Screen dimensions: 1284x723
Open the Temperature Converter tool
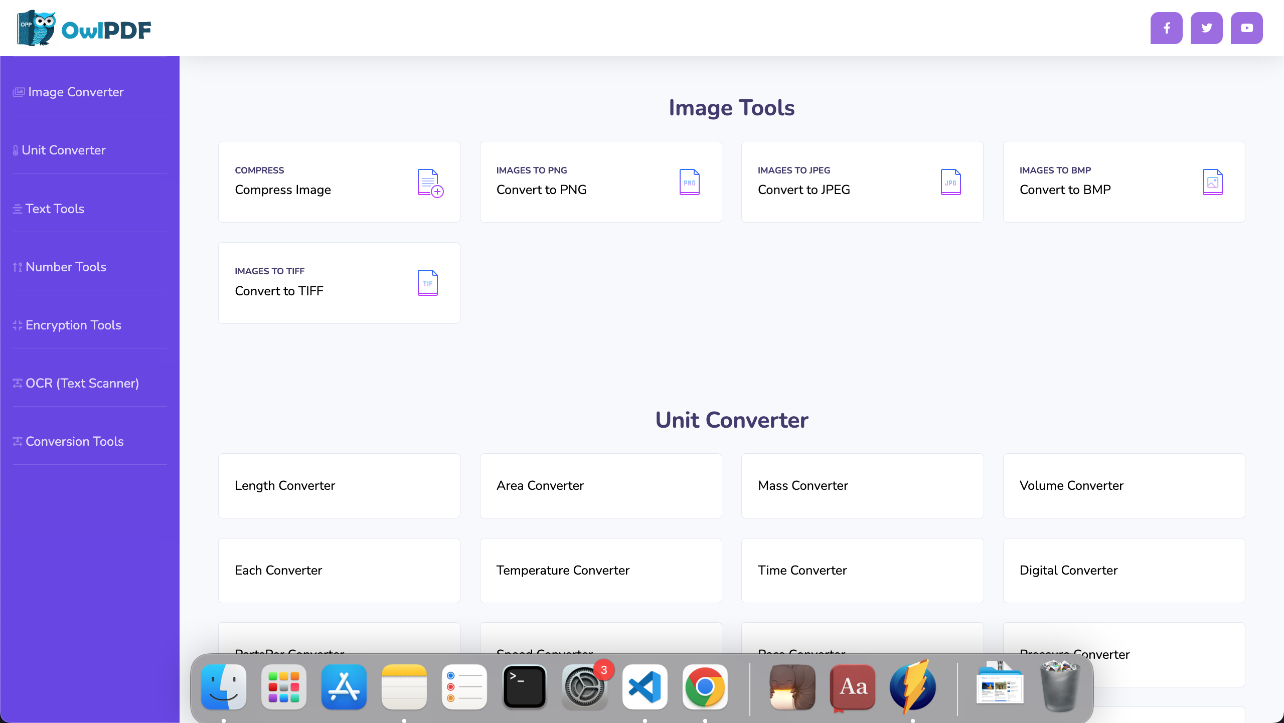pos(600,570)
